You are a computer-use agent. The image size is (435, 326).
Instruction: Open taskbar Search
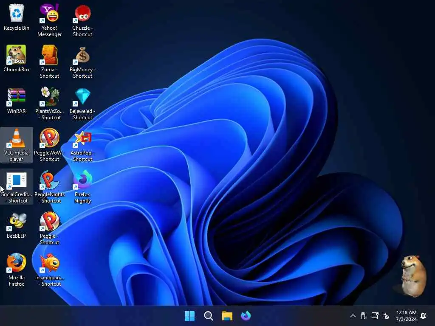pyautogui.click(x=208, y=316)
